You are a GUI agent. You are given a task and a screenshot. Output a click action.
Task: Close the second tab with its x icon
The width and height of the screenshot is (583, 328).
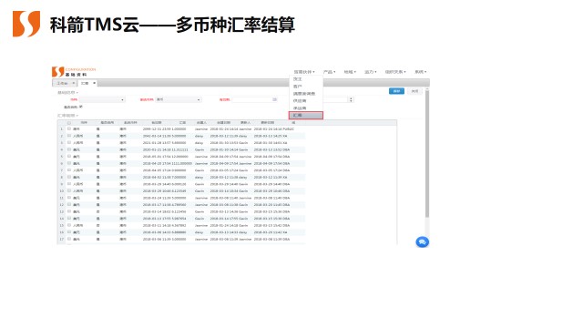95,83
